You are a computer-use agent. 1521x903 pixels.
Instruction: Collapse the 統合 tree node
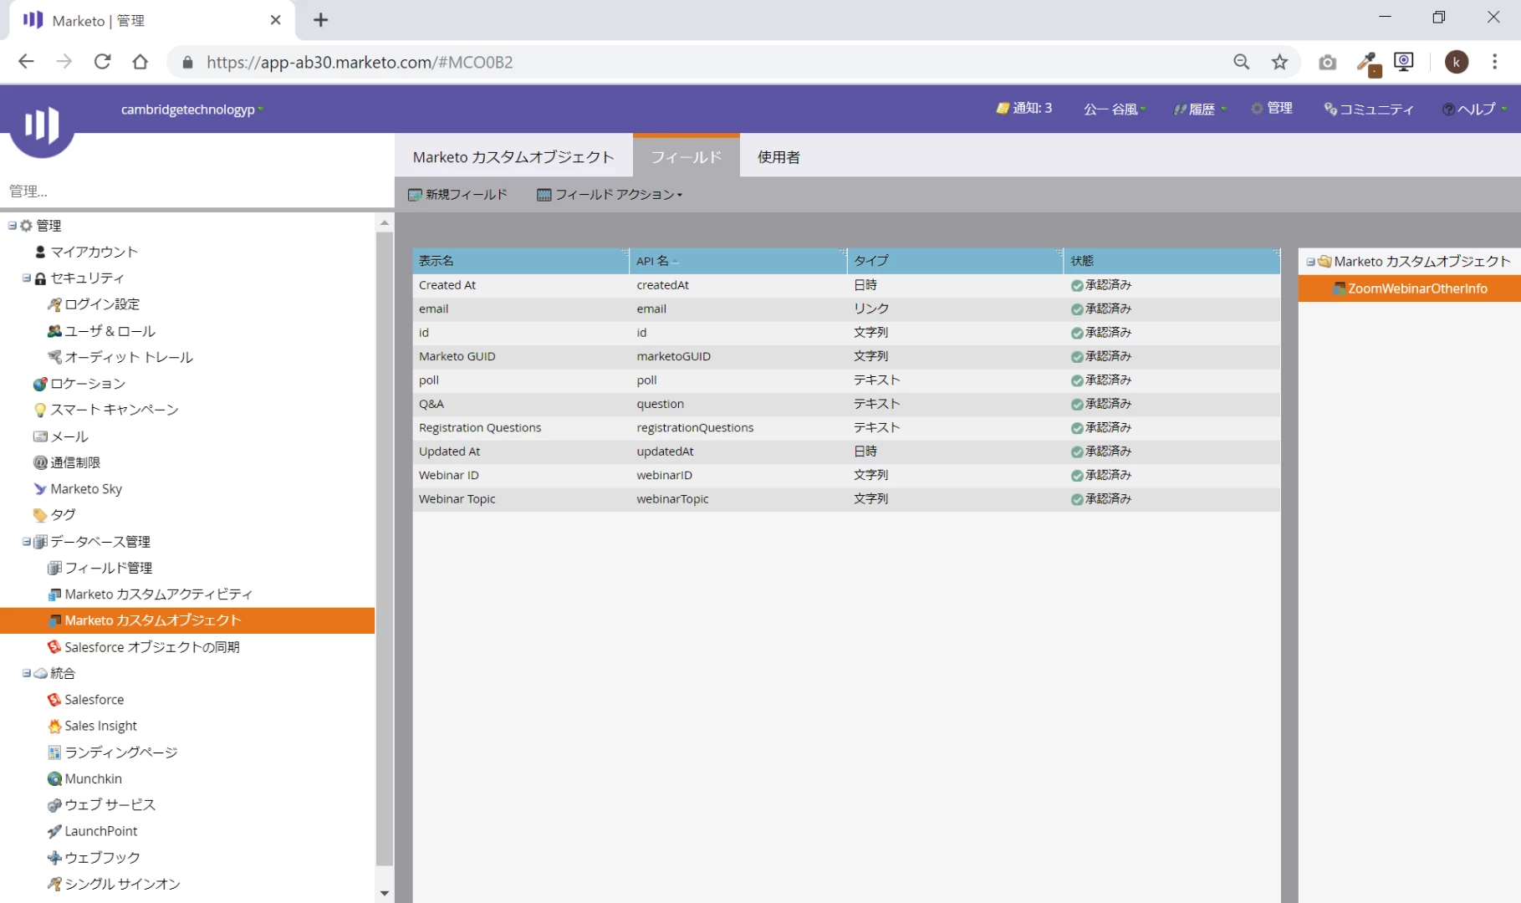pyautogui.click(x=27, y=673)
